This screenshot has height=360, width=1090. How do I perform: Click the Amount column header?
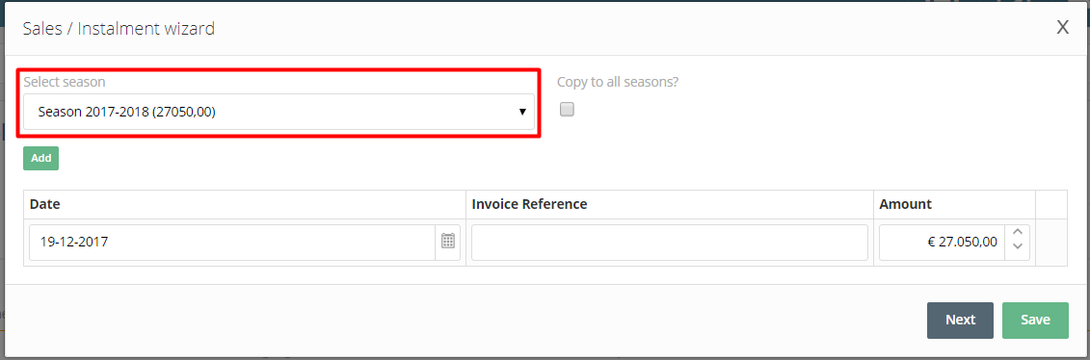coord(905,205)
